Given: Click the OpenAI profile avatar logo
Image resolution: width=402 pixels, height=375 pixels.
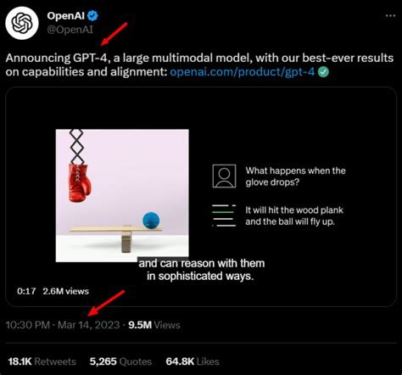Looking at the screenshot, I should (x=22, y=23).
